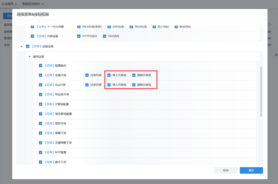Click the 取消 button
The height and width of the screenshot is (184, 278).
tap(226, 170)
